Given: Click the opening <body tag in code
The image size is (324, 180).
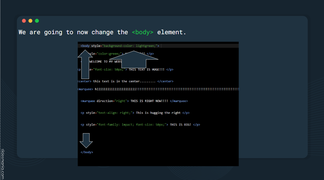Looking at the screenshot, I should click(x=85, y=46).
